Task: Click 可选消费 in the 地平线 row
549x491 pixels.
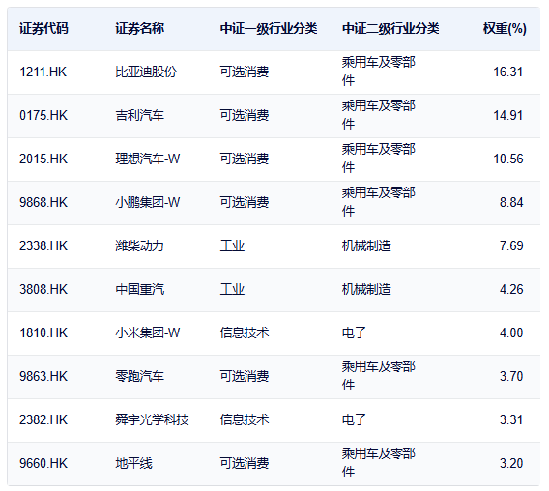Action: tap(245, 463)
